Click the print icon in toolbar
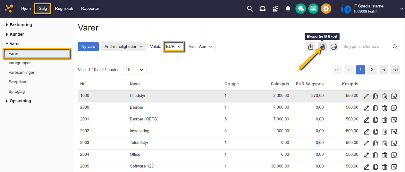The image size is (405, 172). click(334, 47)
